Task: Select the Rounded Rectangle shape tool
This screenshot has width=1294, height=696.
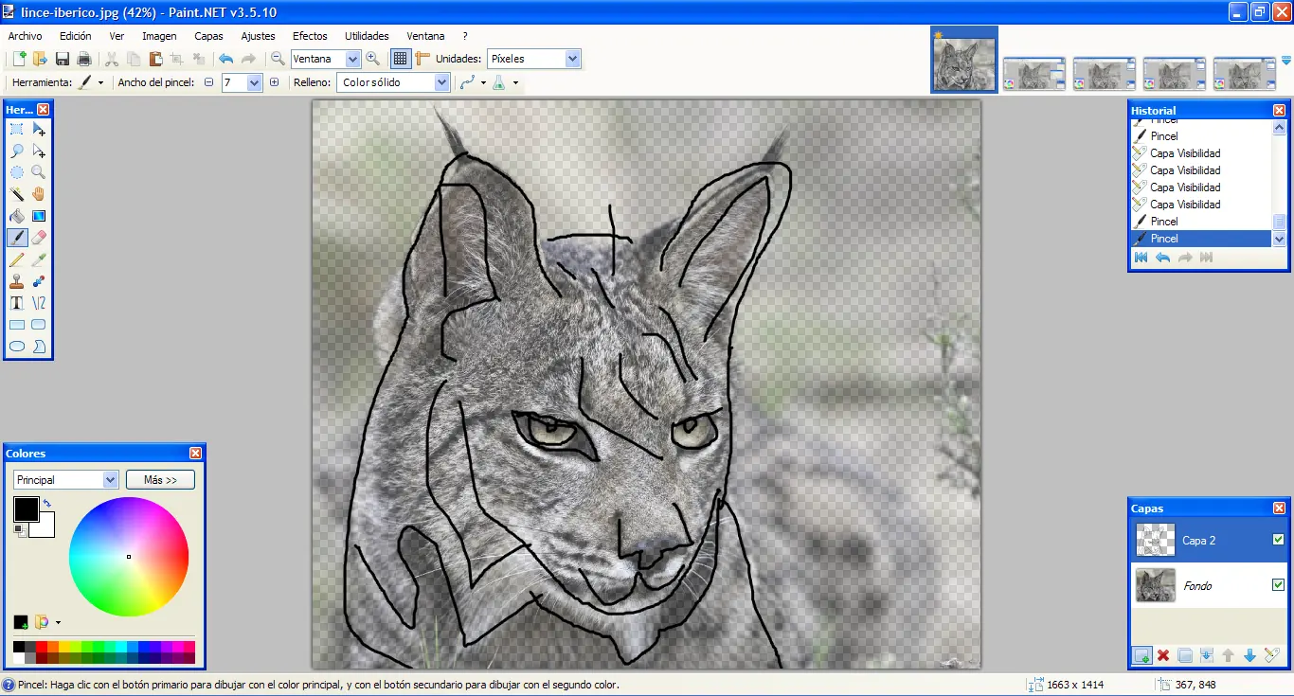Action: pyautogui.click(x=39, y=325)
